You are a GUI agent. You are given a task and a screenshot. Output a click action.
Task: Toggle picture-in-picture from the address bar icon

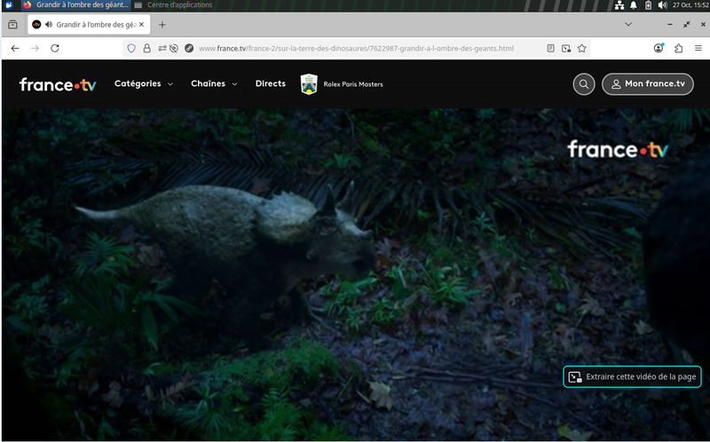567,48
